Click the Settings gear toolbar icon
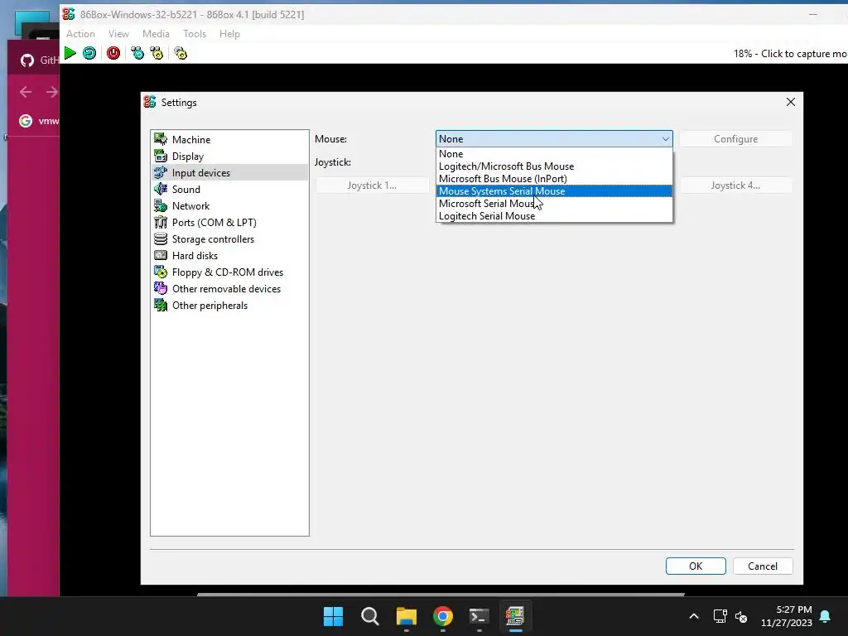 181,53
